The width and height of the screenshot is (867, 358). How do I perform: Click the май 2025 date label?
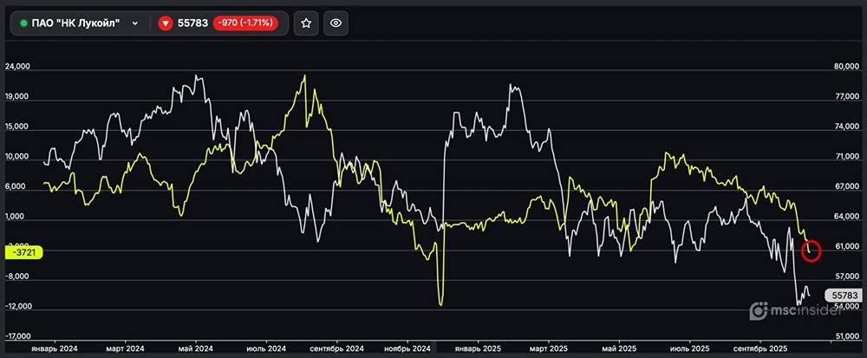619,349
